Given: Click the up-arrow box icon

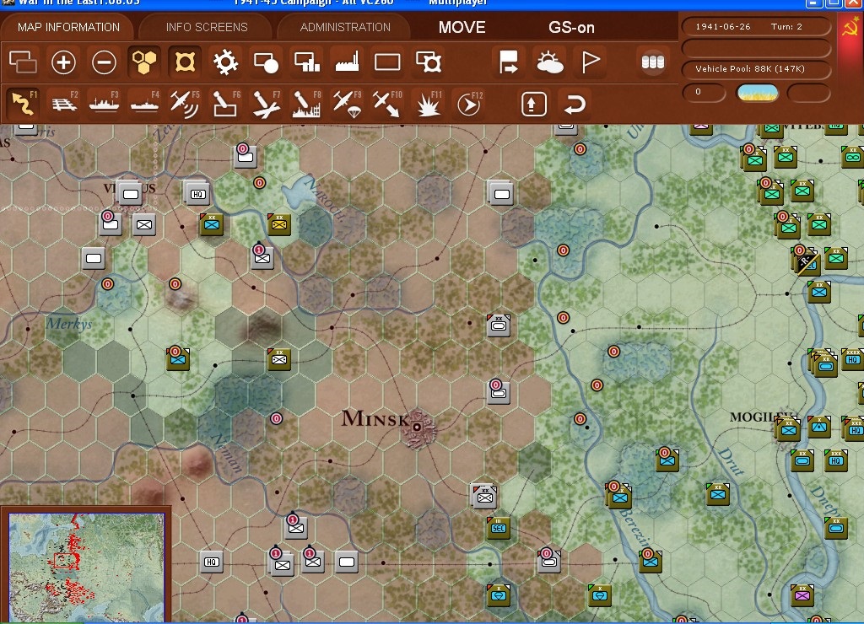Looking at the screenshot, I should pyautogui.click(x=533, y=104).
